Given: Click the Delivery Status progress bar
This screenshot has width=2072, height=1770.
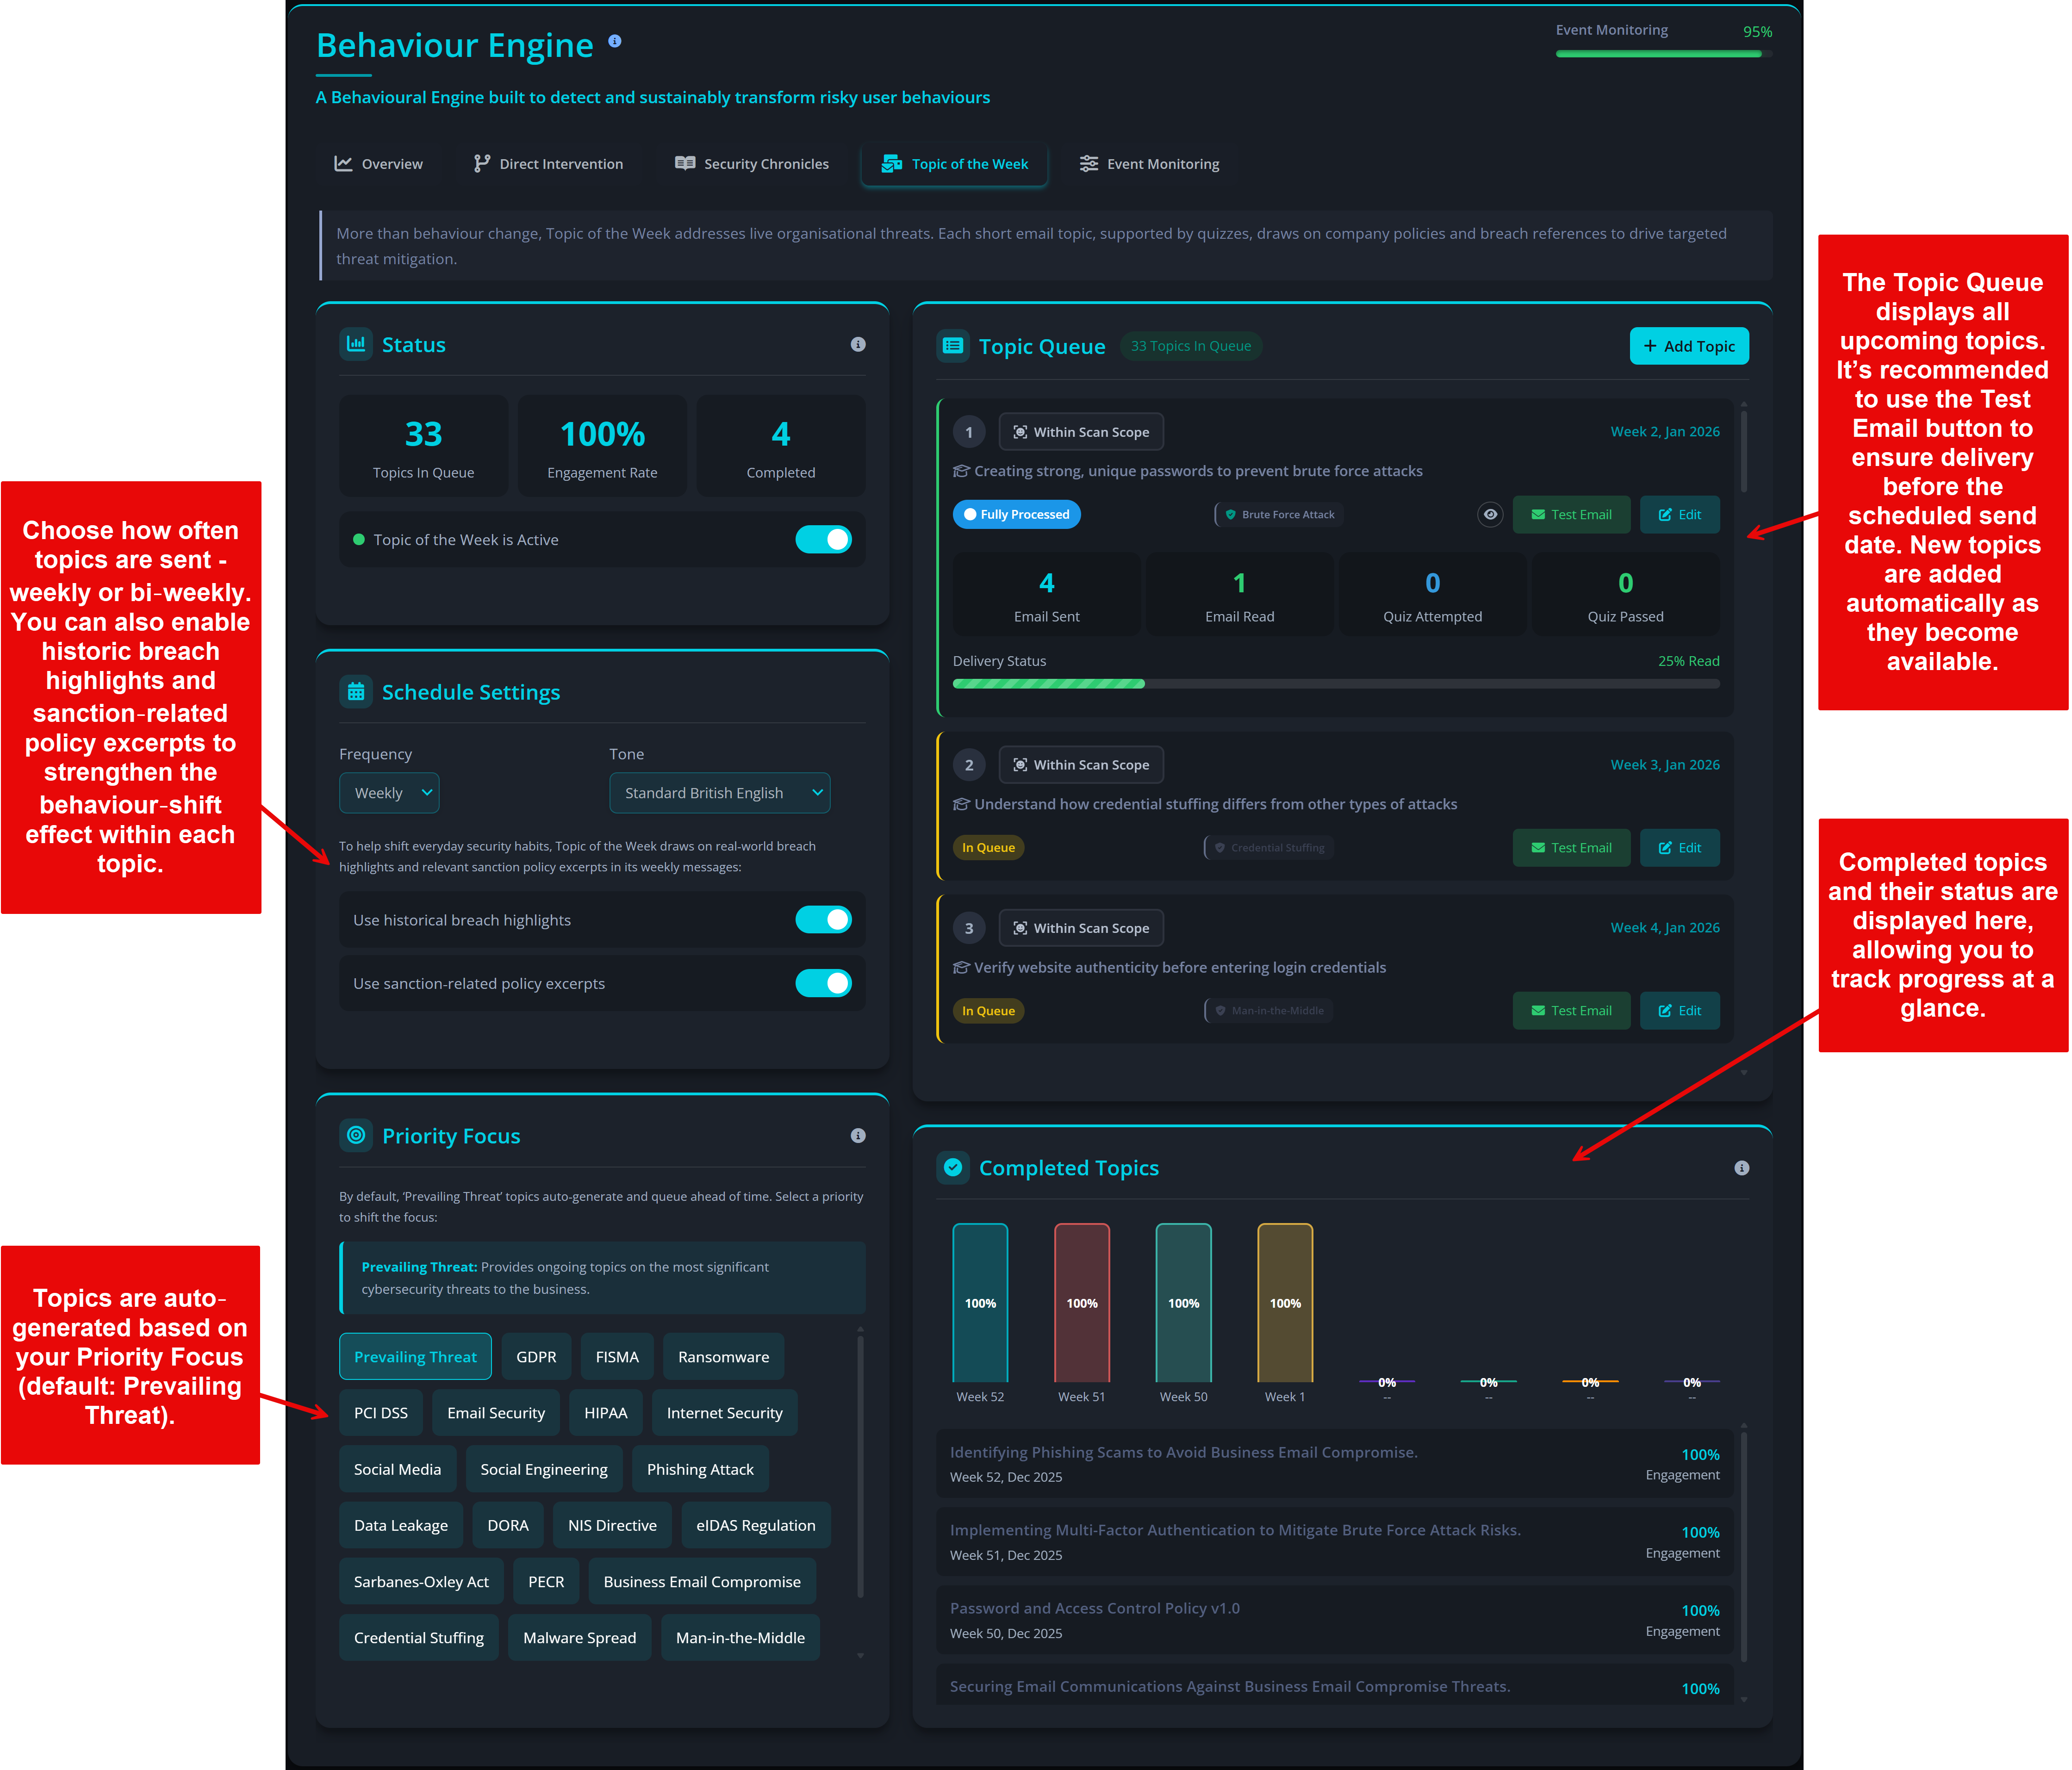Looking at the screenshot, I should (1335, 683).
